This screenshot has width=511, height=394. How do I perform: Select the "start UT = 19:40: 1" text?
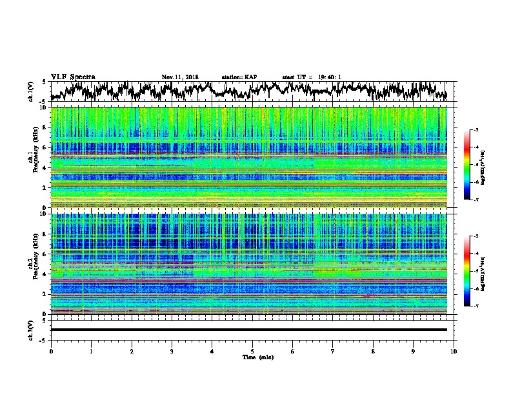tap(312, 77)
